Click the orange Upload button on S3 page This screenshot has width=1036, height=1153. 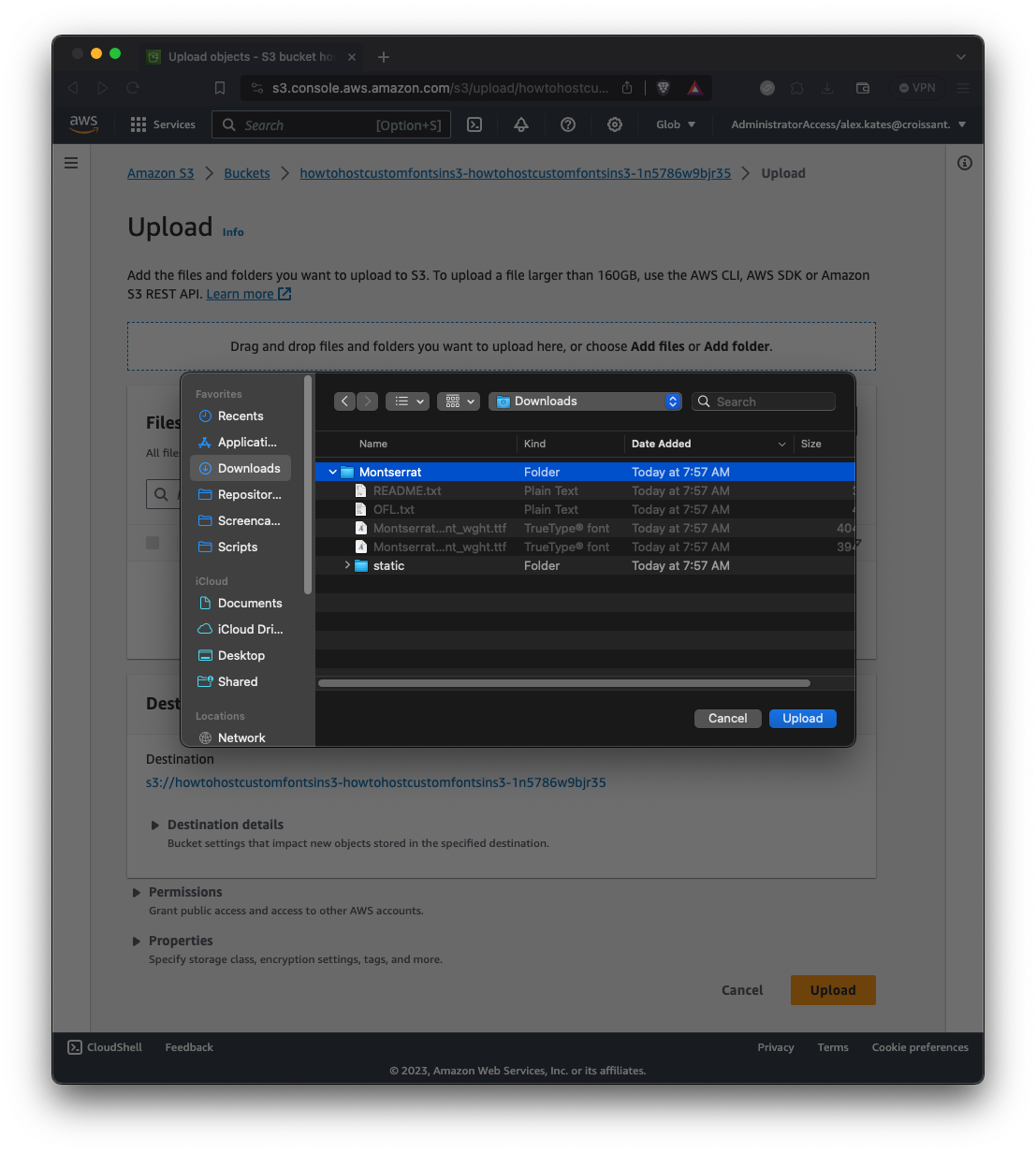[x=833, y=990]
